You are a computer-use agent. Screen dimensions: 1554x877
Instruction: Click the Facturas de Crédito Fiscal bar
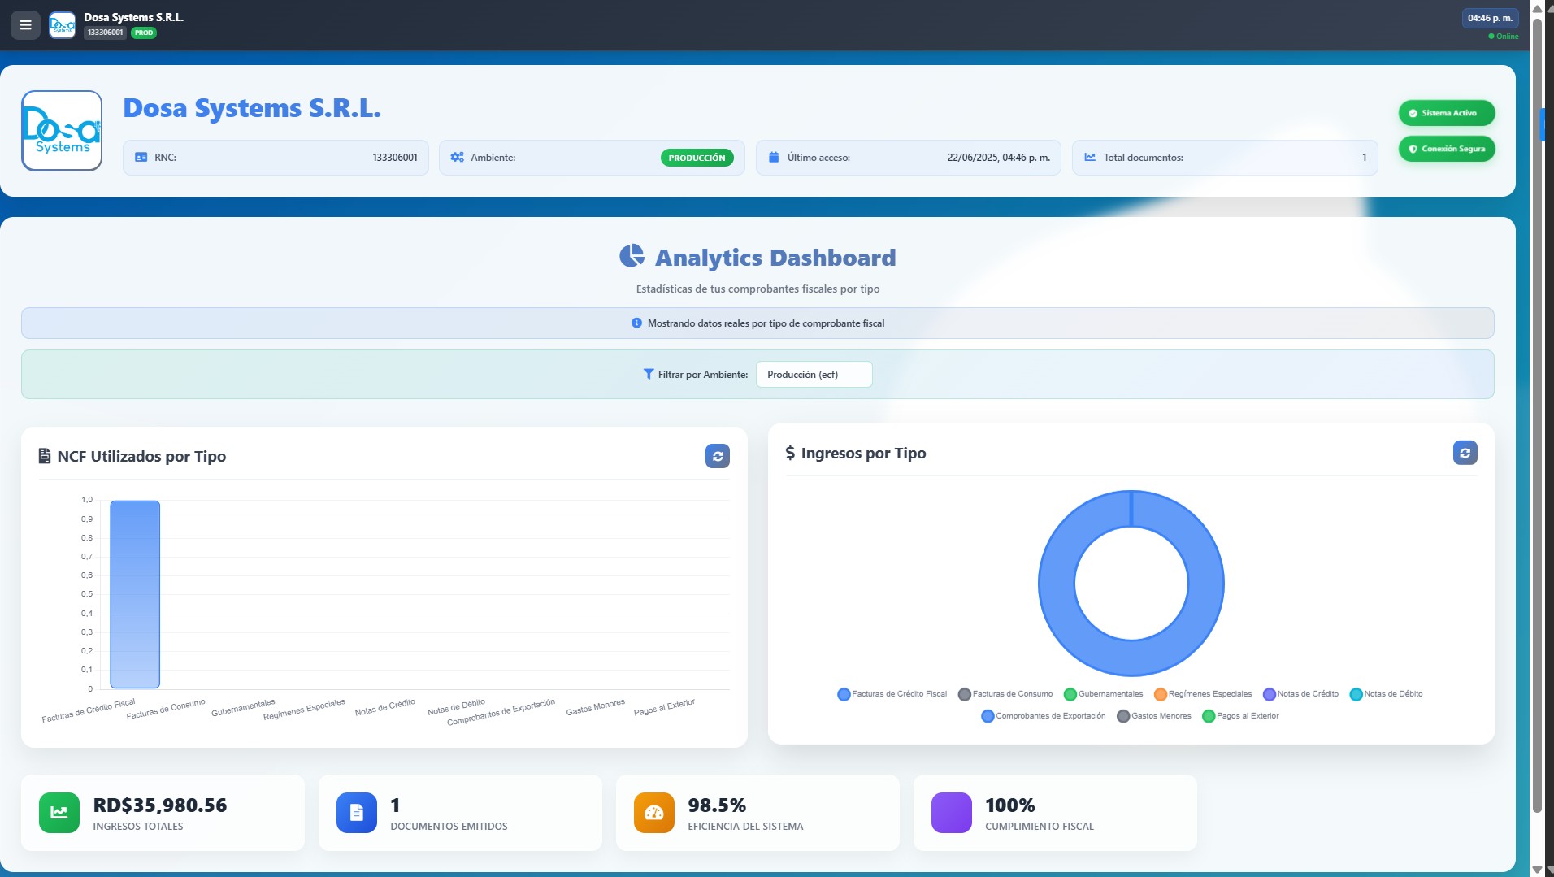[135, 594]
